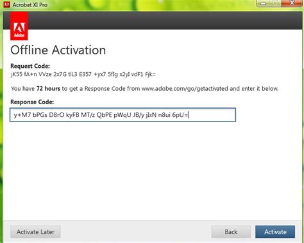This screenshot has width=304, height=243.
Task: Click the www.adobe.com/go/getactivated address text
Action: pyautogui.click(x=185, y=88)
